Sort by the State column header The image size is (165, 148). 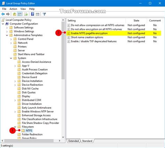click(136, 20)
